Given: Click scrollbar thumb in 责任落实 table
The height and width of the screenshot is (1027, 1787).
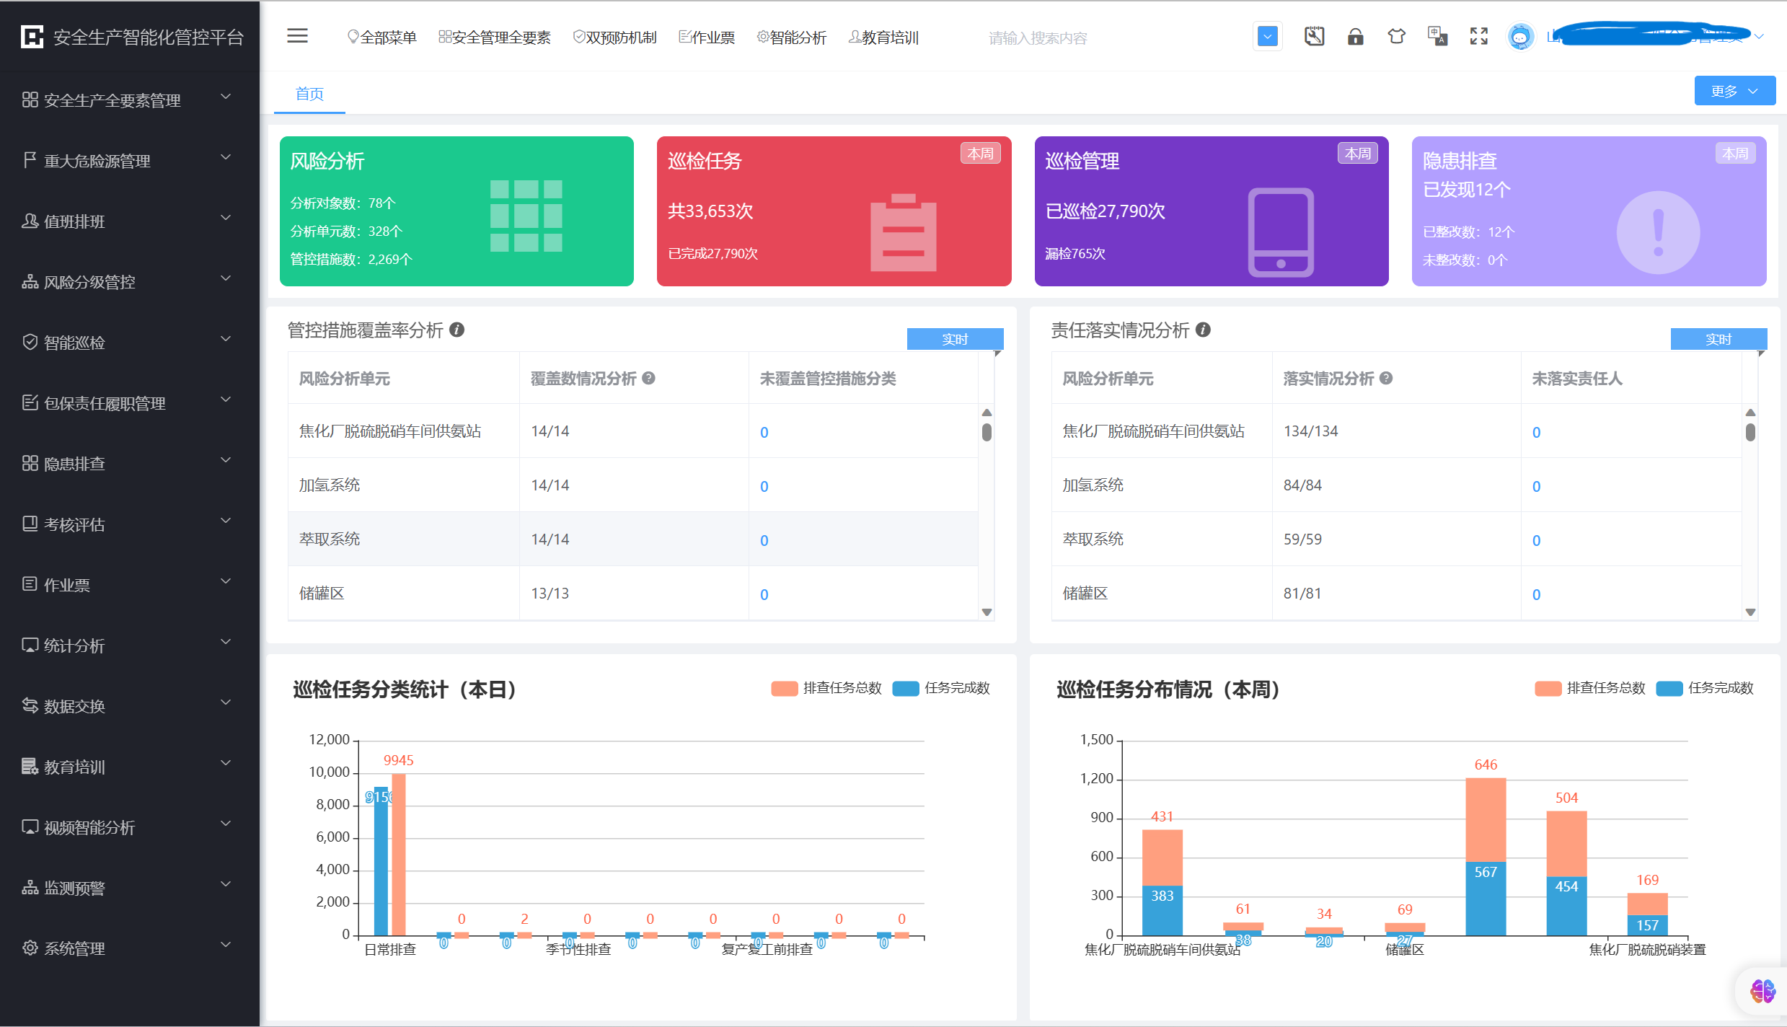Looking at the screenshot, I should click(x=1750, y=433).
